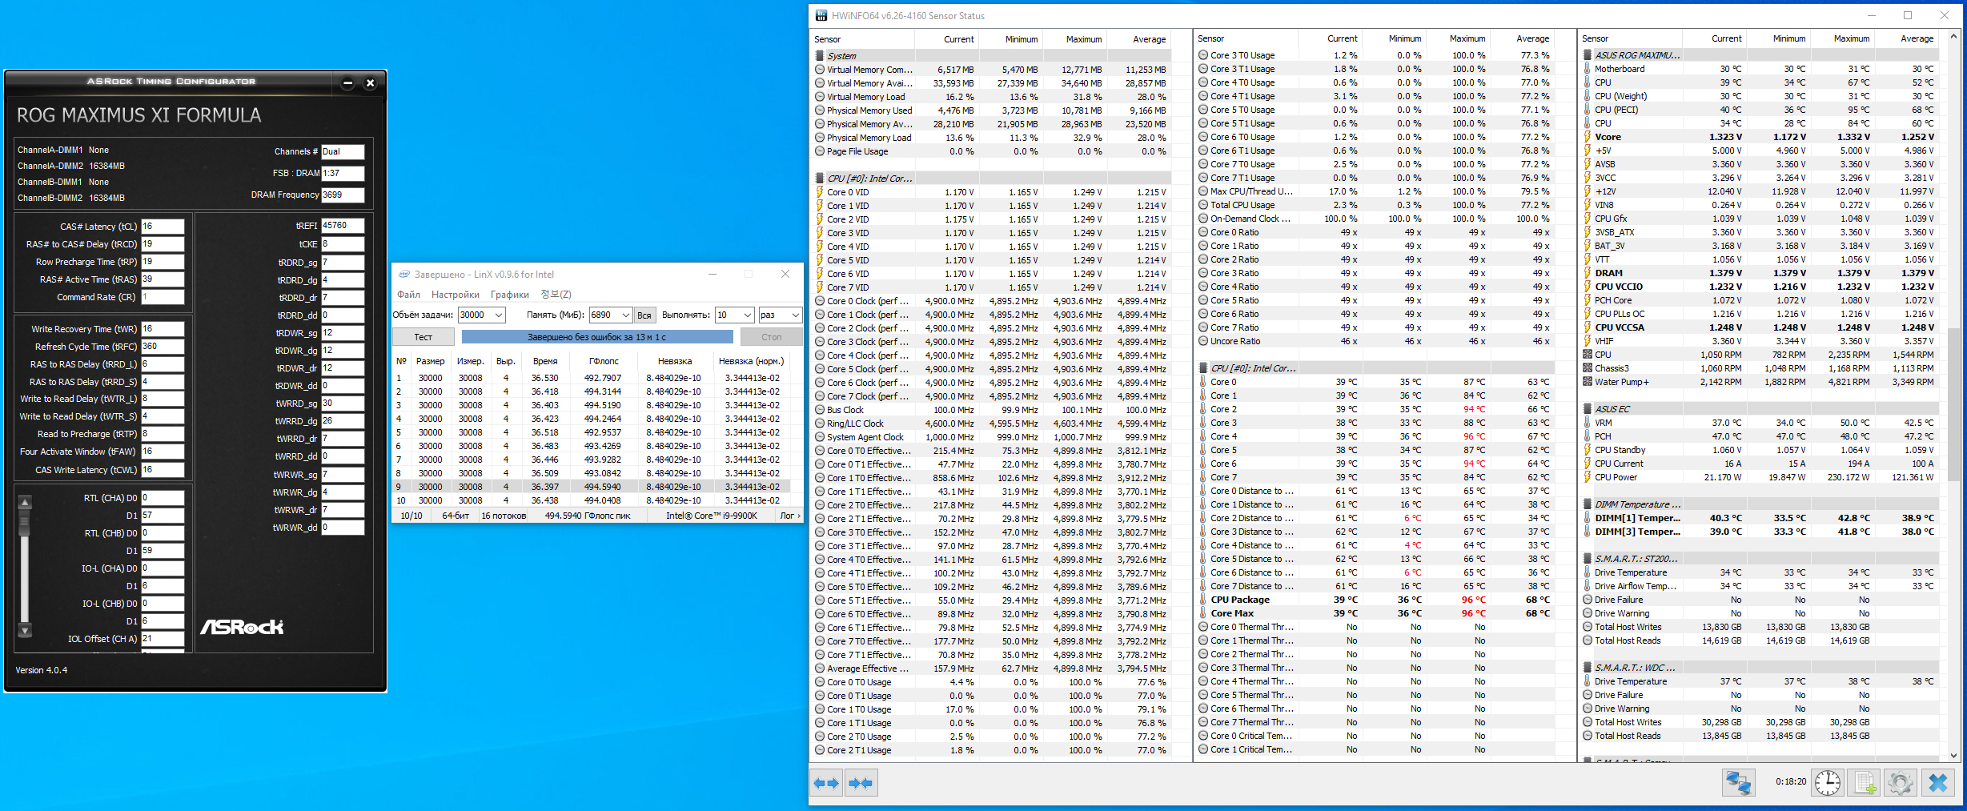Screen dimensions: 1967x811
Task: Click the thermometer icon beside CPU Package
Action: (1203, 600)
